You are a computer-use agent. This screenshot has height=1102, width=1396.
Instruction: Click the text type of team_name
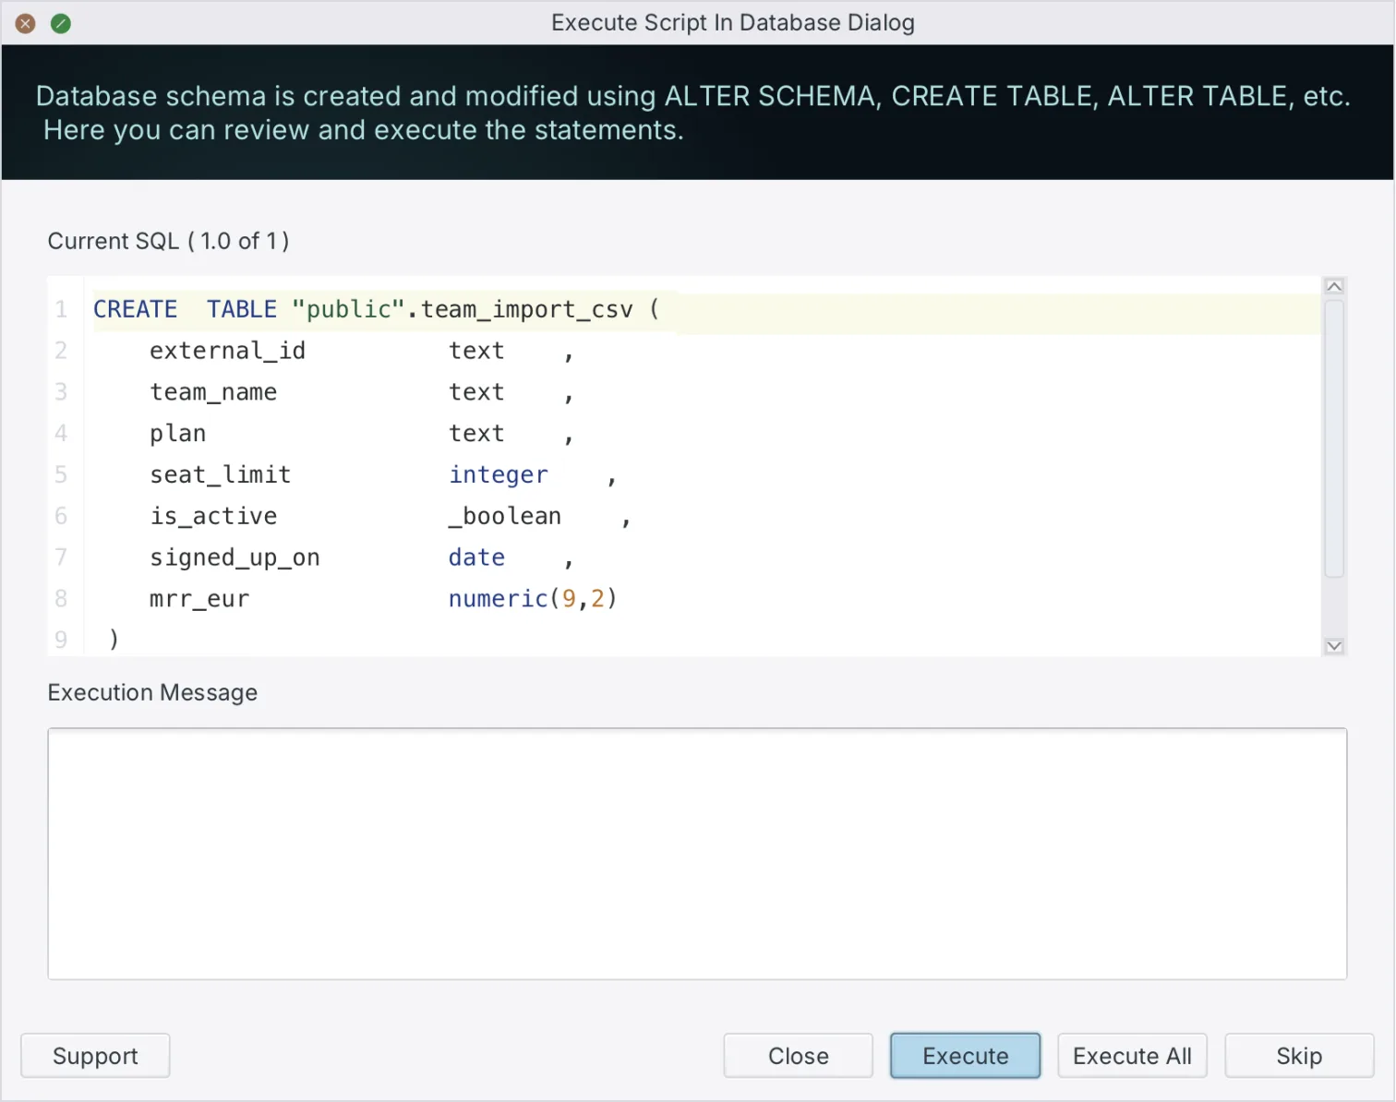pos(476,392)
